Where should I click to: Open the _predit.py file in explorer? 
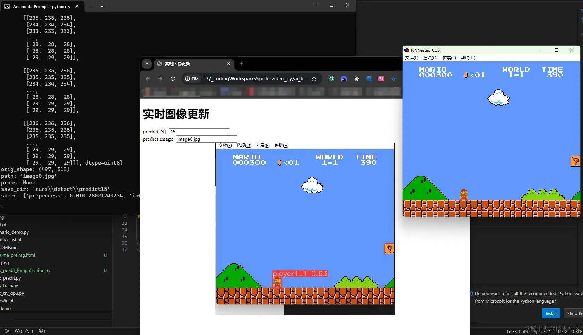coord(10,278)
